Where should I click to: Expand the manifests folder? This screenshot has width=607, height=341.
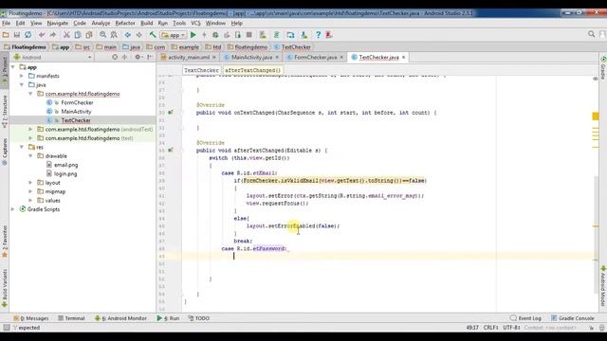[x=22, y=76]
